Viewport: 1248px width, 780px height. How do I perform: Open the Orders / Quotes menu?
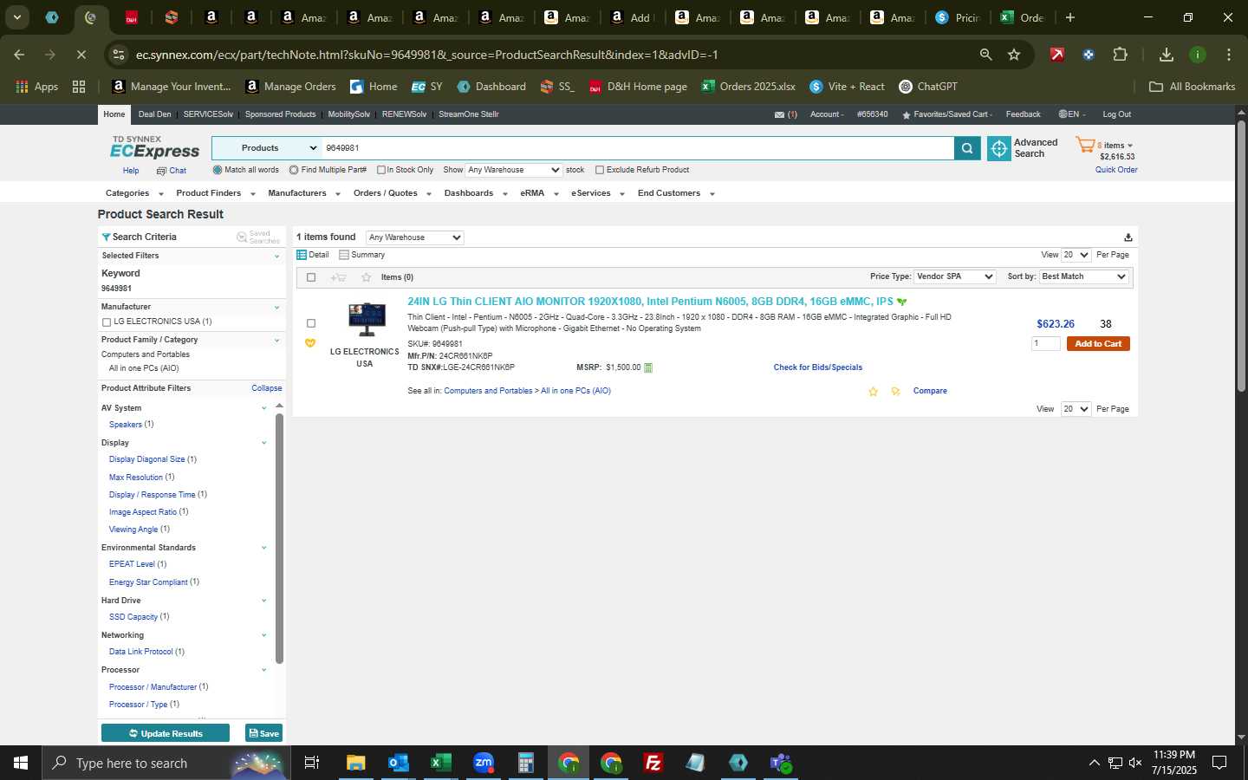pos(393,193)
